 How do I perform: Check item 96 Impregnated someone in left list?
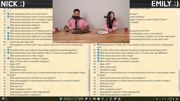[8, 92]
